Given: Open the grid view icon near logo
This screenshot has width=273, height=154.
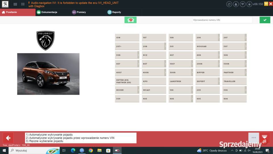Looking at the screenshot, I should click(15, 4).
